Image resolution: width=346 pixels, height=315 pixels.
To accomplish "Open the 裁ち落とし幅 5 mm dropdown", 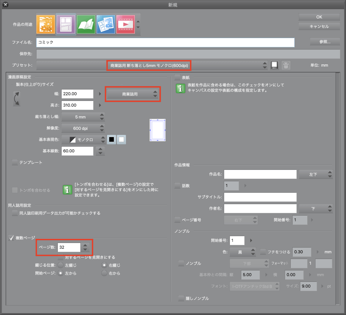I will (83, 117).
